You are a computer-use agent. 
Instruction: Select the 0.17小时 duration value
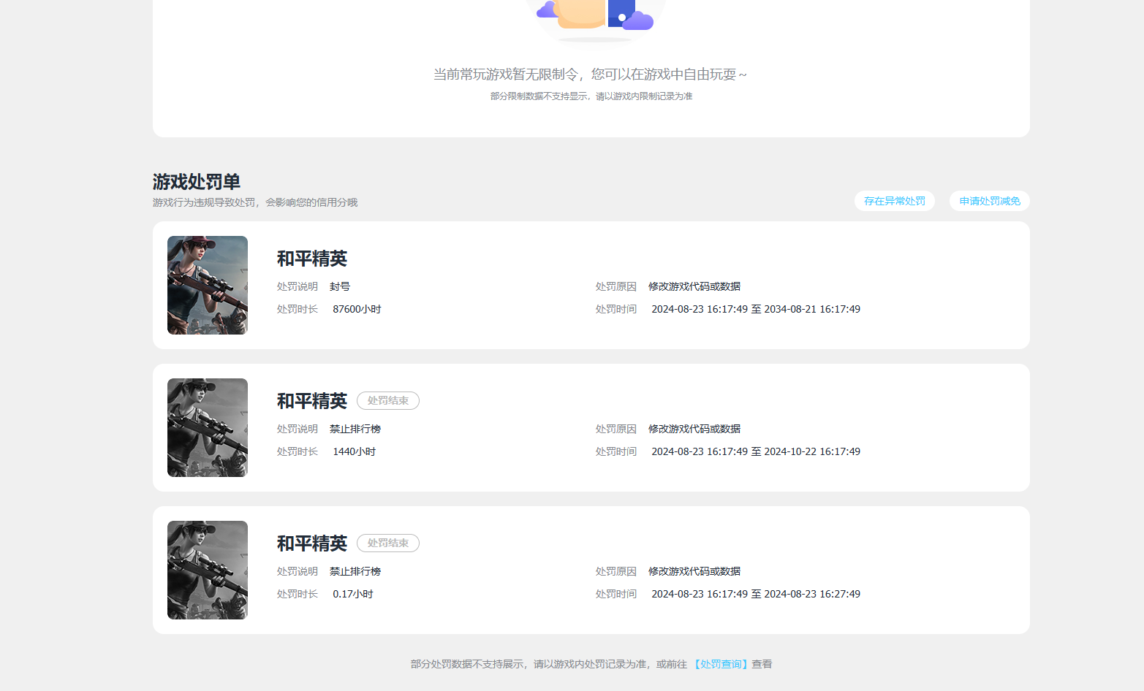pos(353,594)
